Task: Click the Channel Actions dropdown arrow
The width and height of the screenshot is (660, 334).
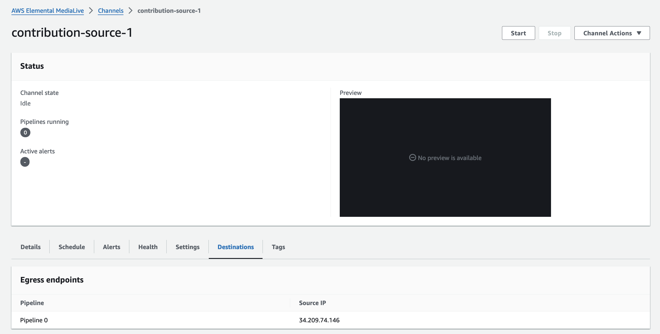Action: [x=639, y=33]
